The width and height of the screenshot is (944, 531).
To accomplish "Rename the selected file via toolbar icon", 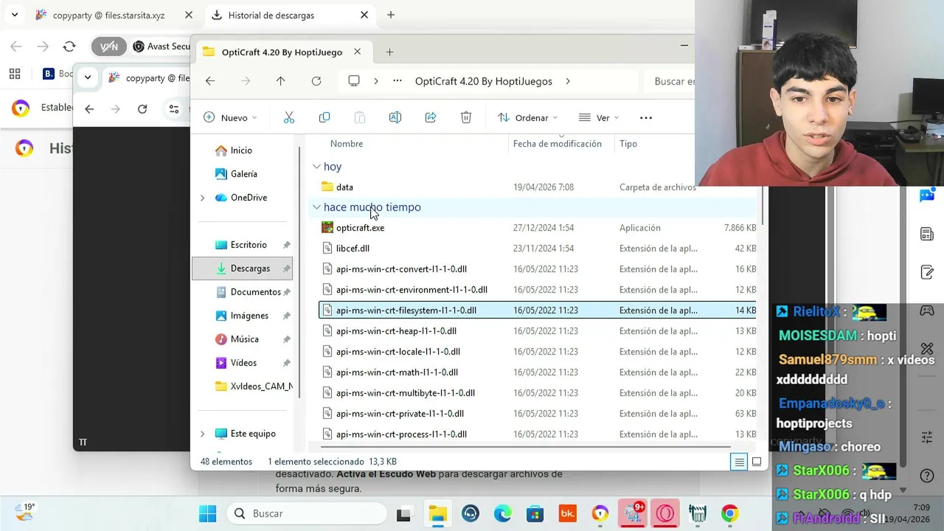I will (395, 118).
